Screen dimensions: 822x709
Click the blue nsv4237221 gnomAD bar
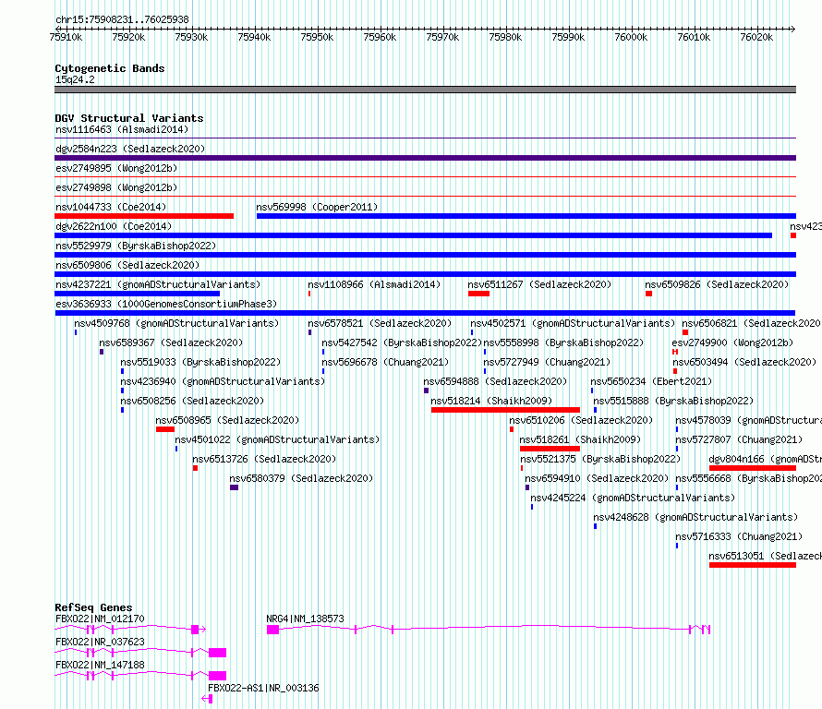click(137, 294)
